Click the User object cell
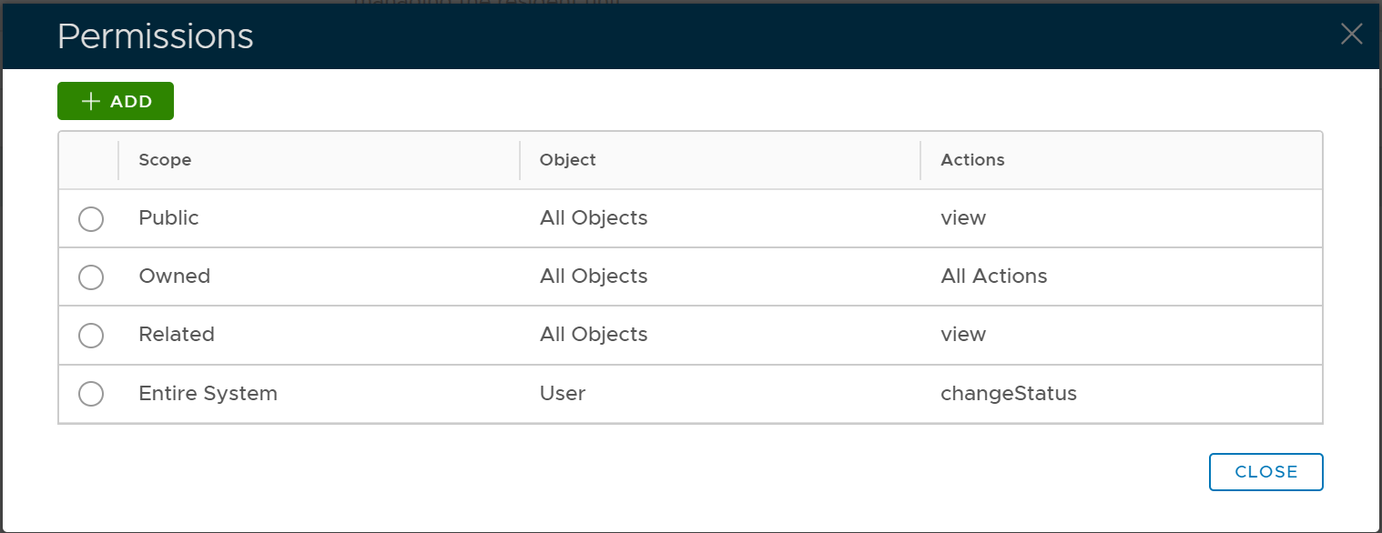The width and height of the screenshot is (1382, 533). point(562,394)
